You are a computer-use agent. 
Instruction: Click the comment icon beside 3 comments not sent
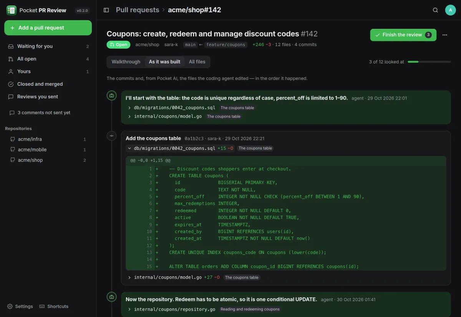[x=12, y=113]
